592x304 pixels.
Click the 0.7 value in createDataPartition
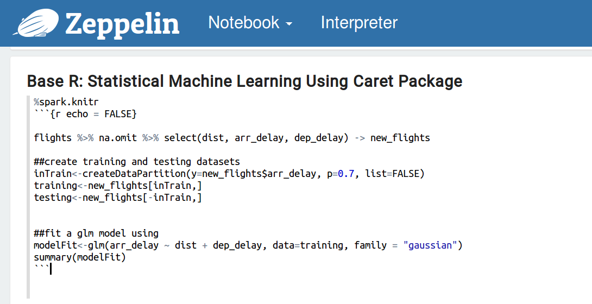click(x=346, y=174)
